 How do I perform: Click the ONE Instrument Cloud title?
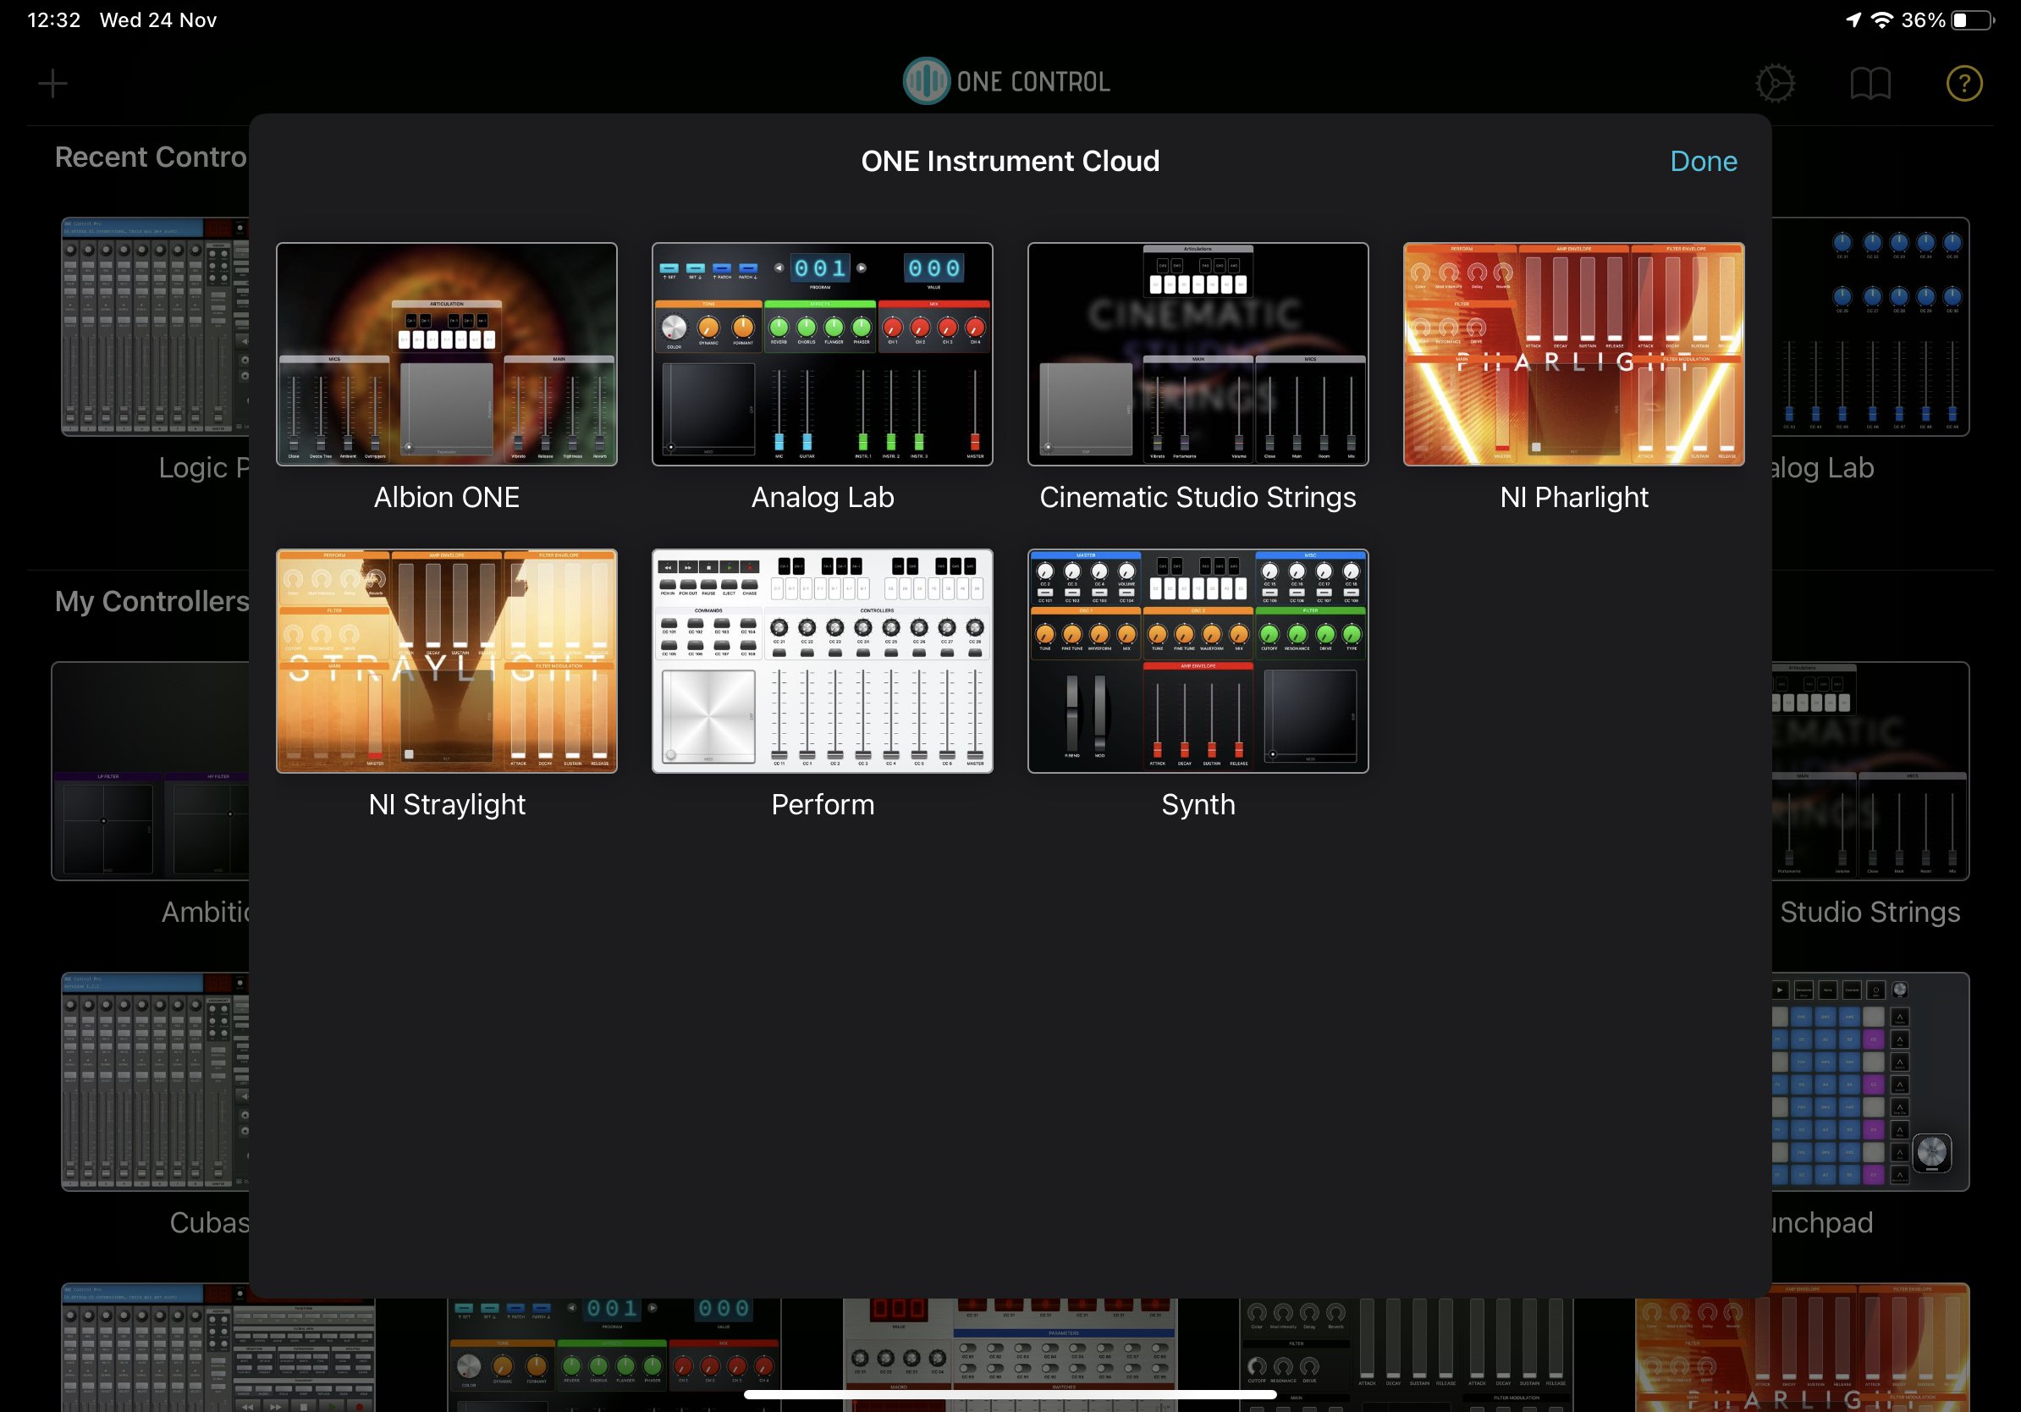pos(1010,161)
